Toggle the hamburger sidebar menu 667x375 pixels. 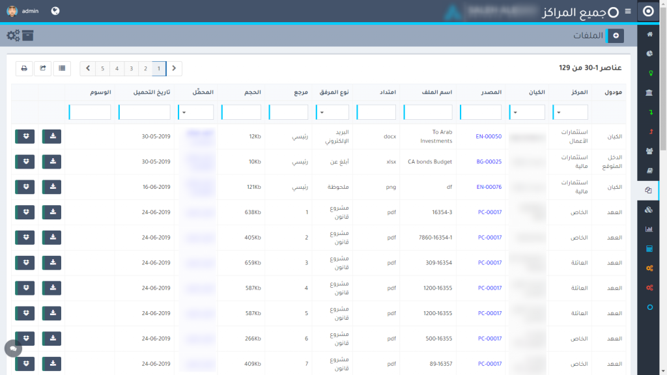[x=628, y=11]
